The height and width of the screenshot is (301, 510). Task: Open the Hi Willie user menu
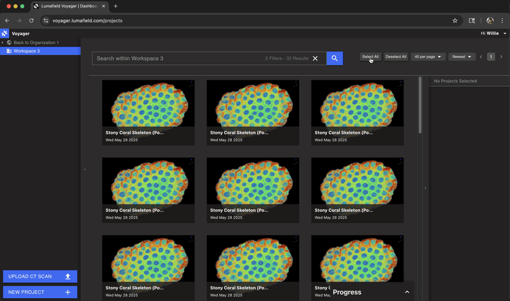pos(493,33)
